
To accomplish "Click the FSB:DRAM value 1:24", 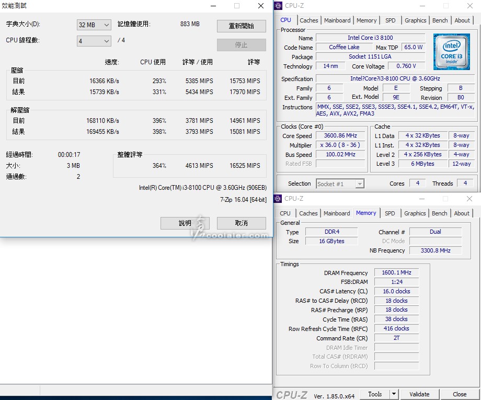I will pyautogui.click(x=396, y=282).
